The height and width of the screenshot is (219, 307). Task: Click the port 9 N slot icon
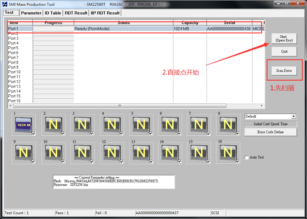[23, 153]
